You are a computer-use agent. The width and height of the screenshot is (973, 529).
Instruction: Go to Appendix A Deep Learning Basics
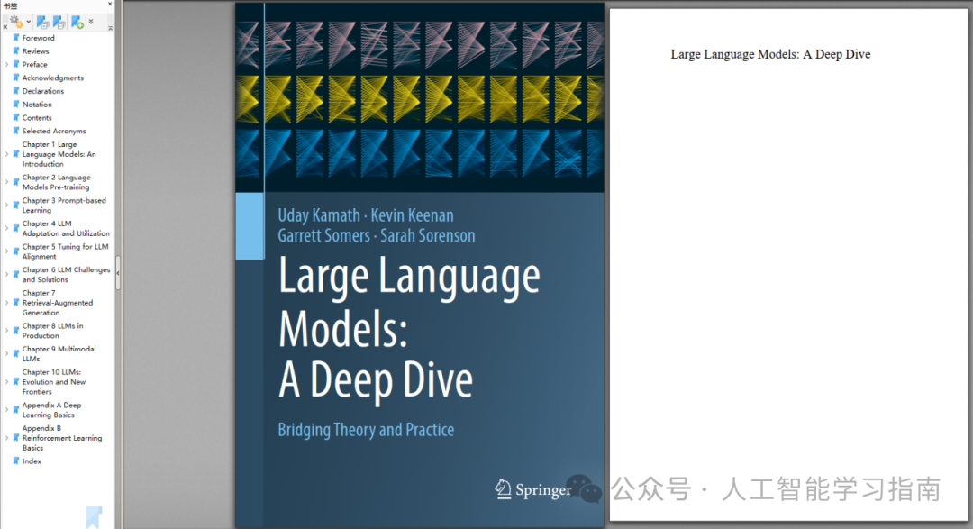(x=51, y=410)
